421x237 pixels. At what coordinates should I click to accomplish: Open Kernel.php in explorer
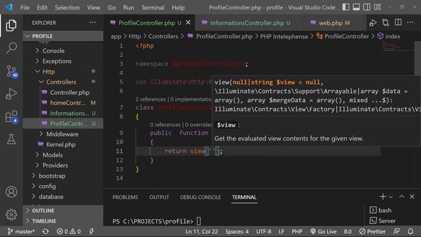[x=63, y=145]
